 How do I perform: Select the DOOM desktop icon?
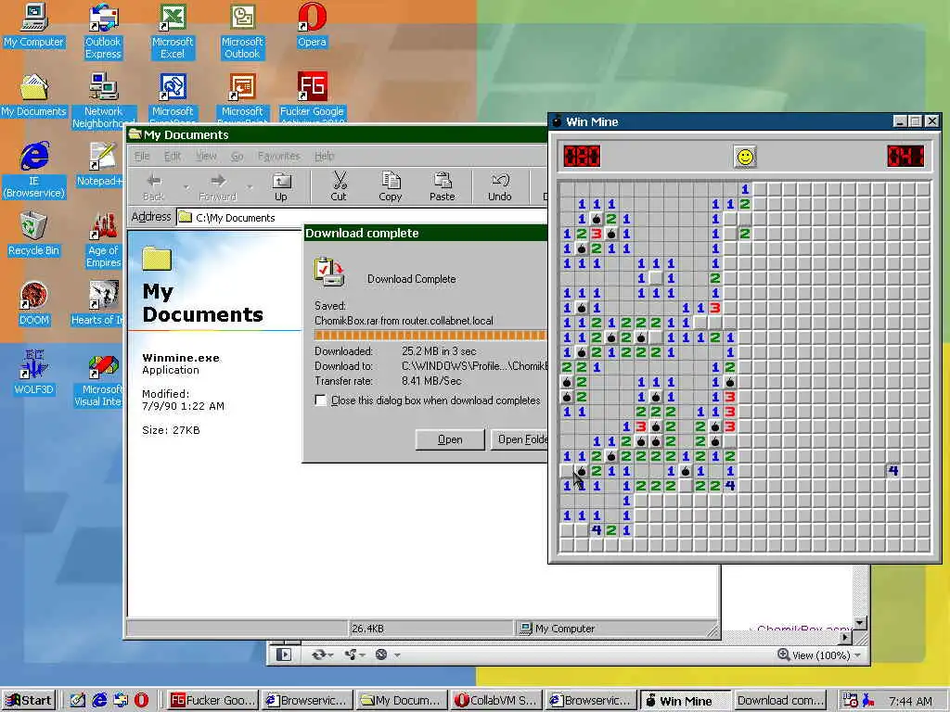coord(33,303)
